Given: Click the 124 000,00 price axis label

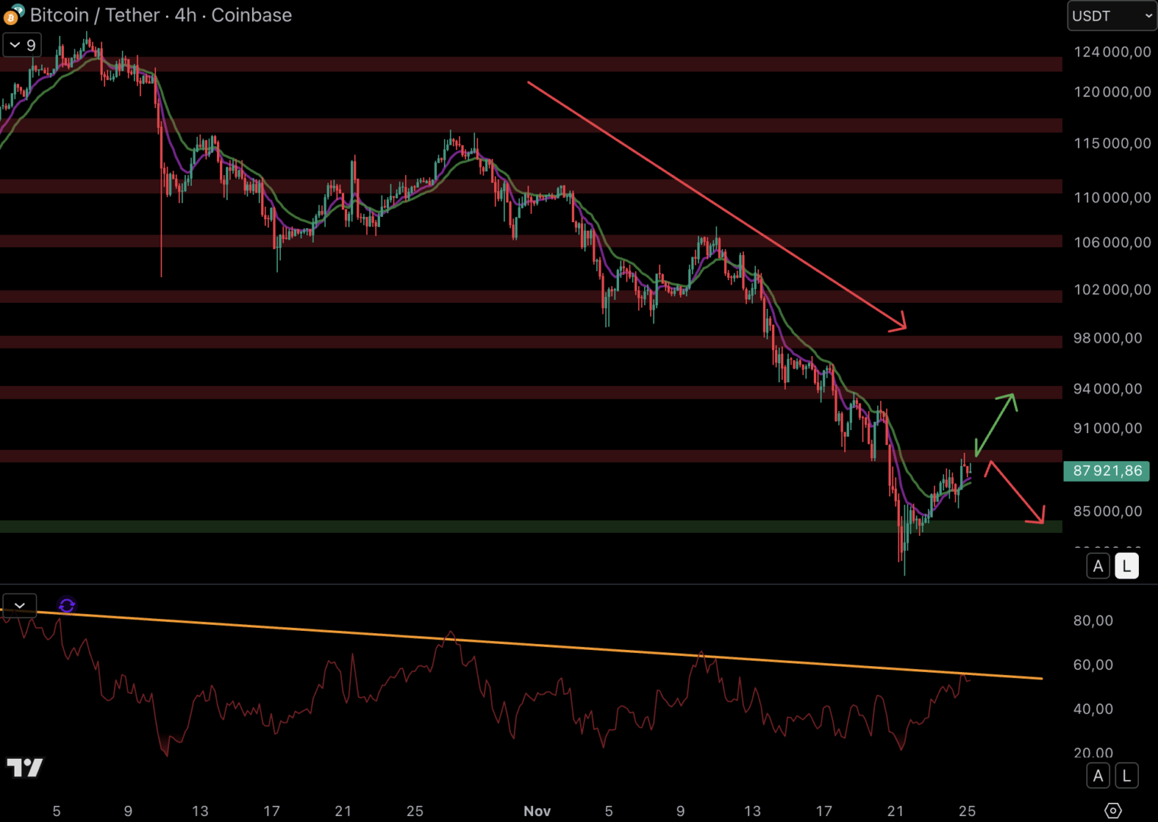Looking at the screenshot, I should 1112,52.
